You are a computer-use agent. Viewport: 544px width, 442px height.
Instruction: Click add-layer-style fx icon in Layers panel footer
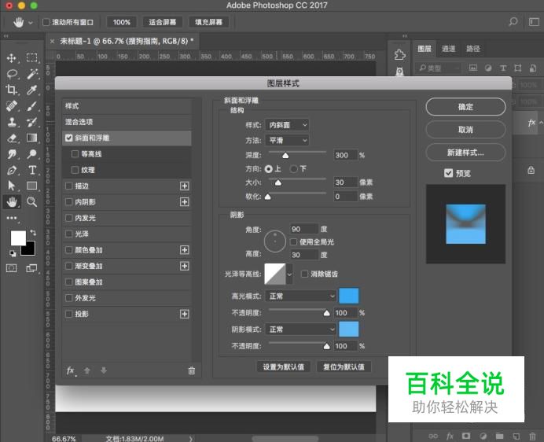coord(450,436)
